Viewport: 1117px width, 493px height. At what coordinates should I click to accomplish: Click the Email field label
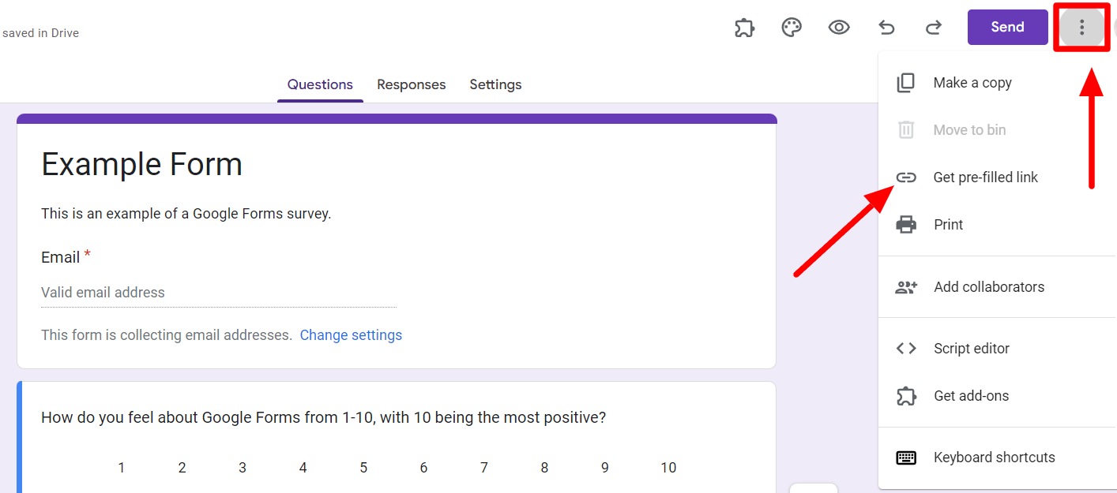tap(61, 257)
